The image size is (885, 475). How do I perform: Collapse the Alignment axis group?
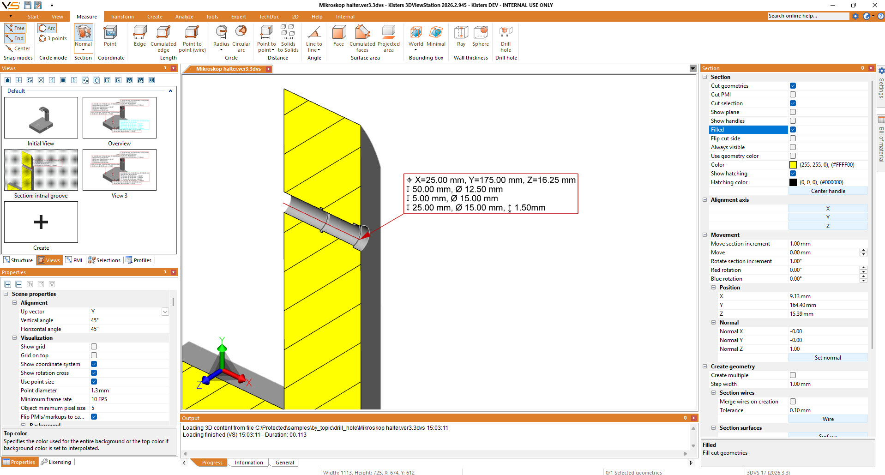pos(704,200)
